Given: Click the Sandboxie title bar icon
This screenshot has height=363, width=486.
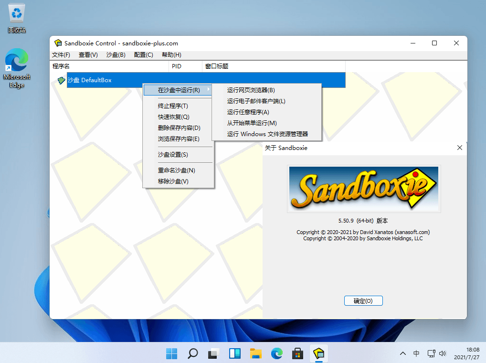Looking at the screenshot, I should (x=58, y=43).
